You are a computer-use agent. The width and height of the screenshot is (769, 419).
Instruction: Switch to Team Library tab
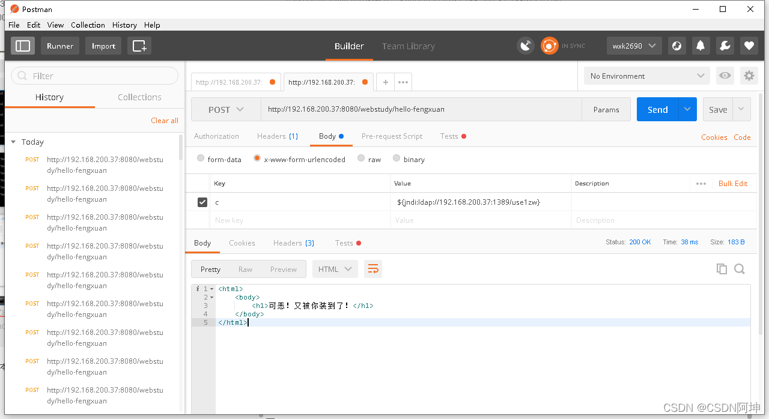point(408,46)
